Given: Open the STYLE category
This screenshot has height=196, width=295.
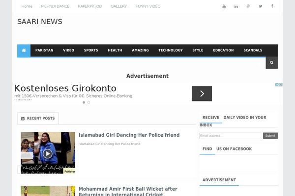Looking at the screenshot, I should pyautogui.click(x=198, y=50).
